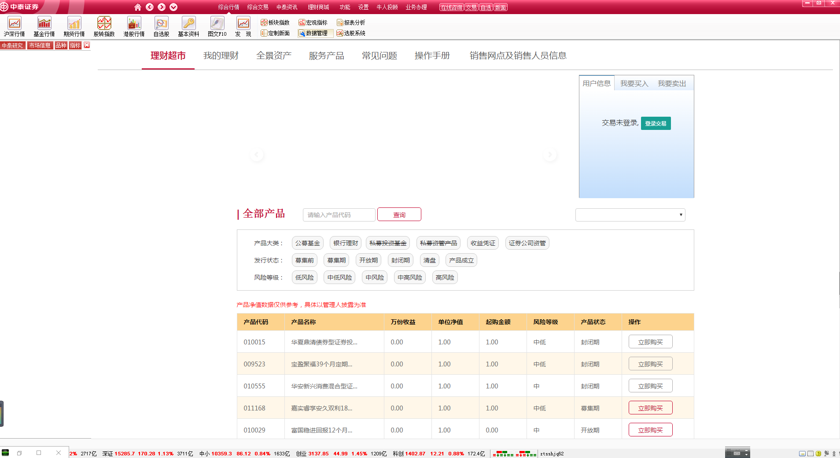Switch to 我的理财 tab
The image size is (840, 458).
point(221,55)
